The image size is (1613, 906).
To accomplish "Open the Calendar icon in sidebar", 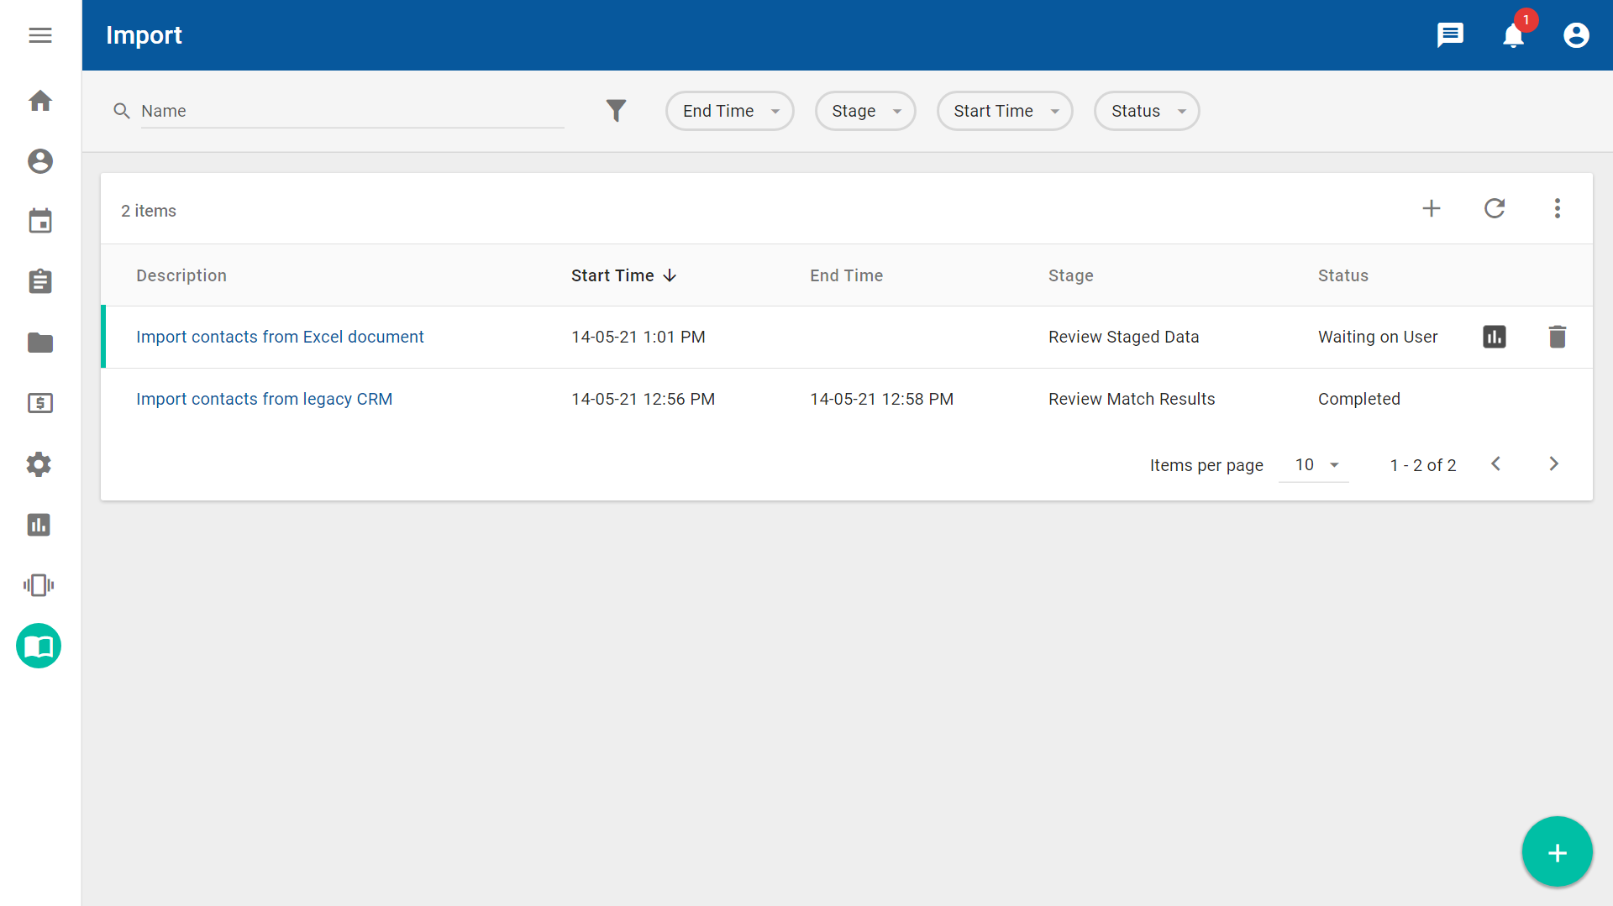I will tap(39, 221).
